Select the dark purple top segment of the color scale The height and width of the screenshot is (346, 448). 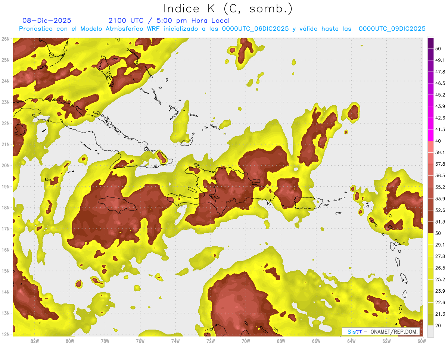430,43
